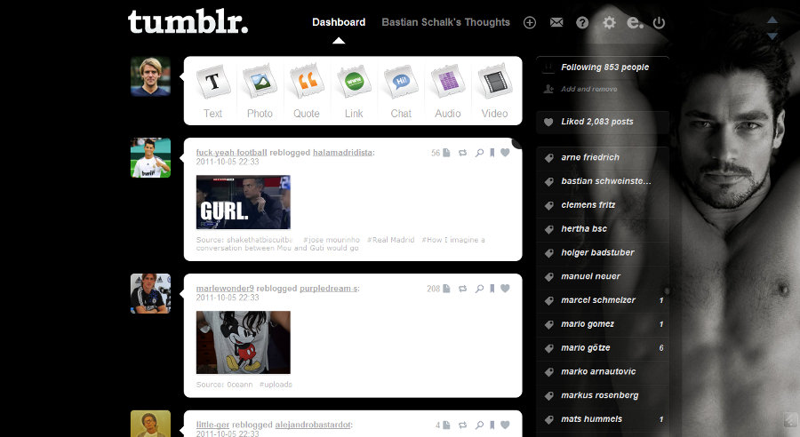Click the #Real Madrid tag
This screenshot has width=800, height=437.
391,240
